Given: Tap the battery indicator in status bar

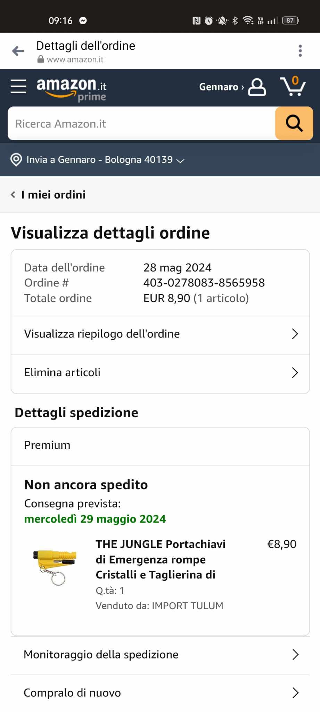Looking at the screenshot, I should pos(290,21).
